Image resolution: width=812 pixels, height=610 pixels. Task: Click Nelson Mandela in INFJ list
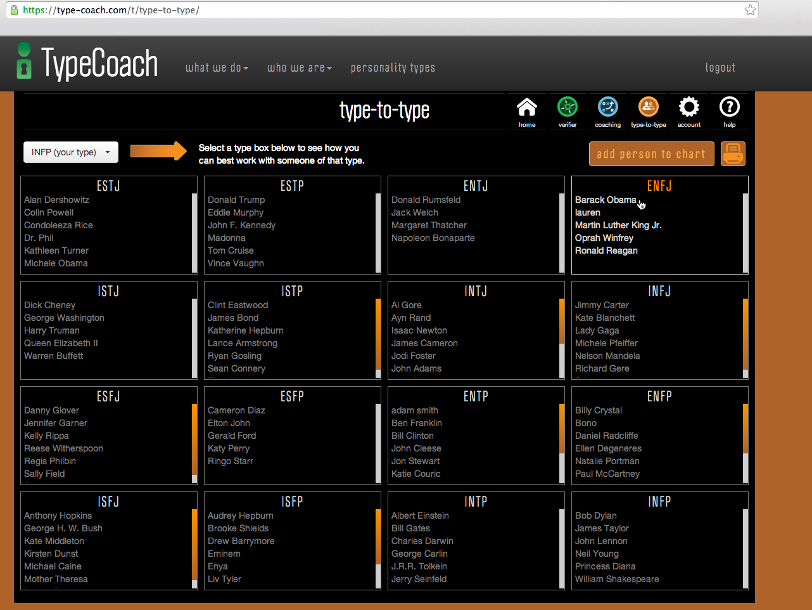click(607, 356)
